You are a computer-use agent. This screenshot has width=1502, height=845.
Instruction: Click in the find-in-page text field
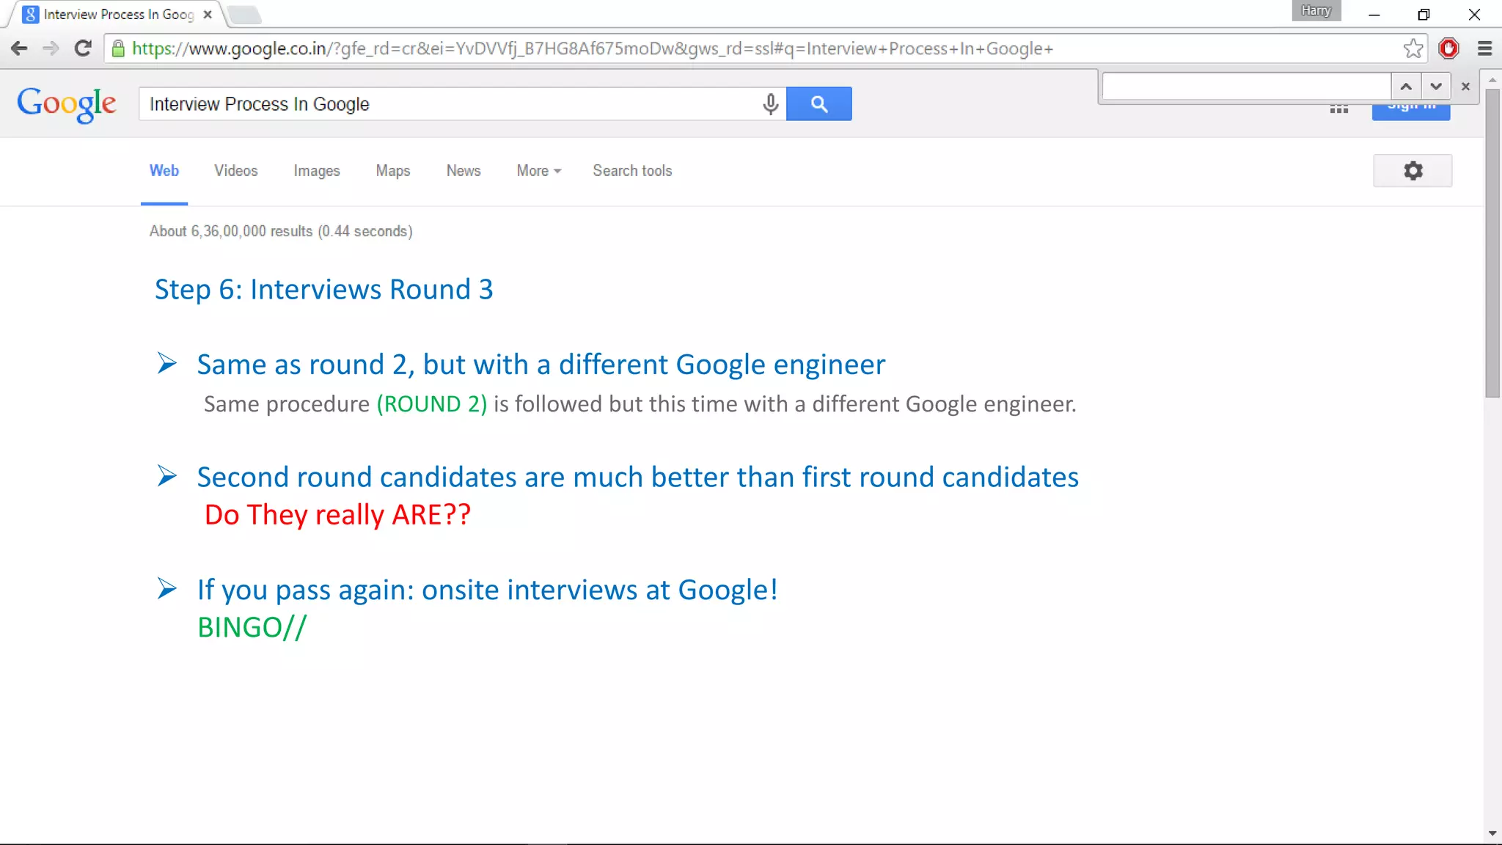pos(1247,87)
